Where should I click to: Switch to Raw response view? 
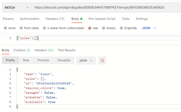(26, 60)
